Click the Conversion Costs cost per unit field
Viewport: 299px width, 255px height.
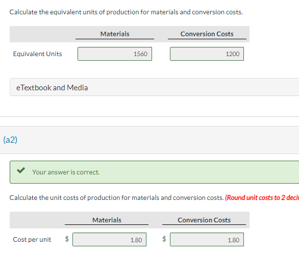(x=207, y=239)
